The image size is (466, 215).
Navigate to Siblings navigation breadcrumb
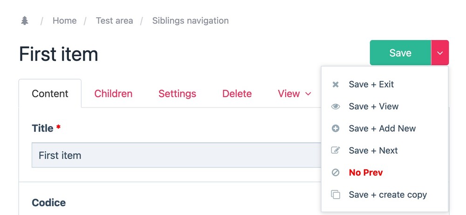190,21
